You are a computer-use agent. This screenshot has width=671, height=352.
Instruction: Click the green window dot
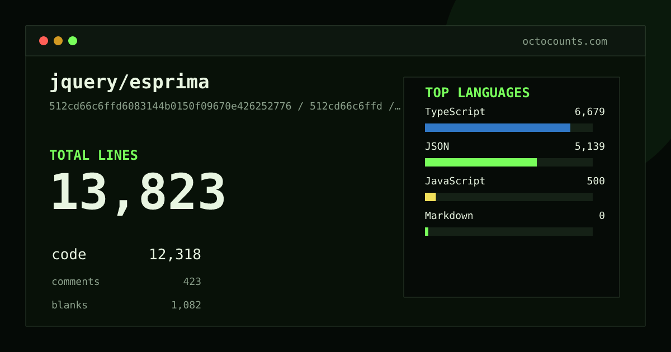click(x=73, y=41)
